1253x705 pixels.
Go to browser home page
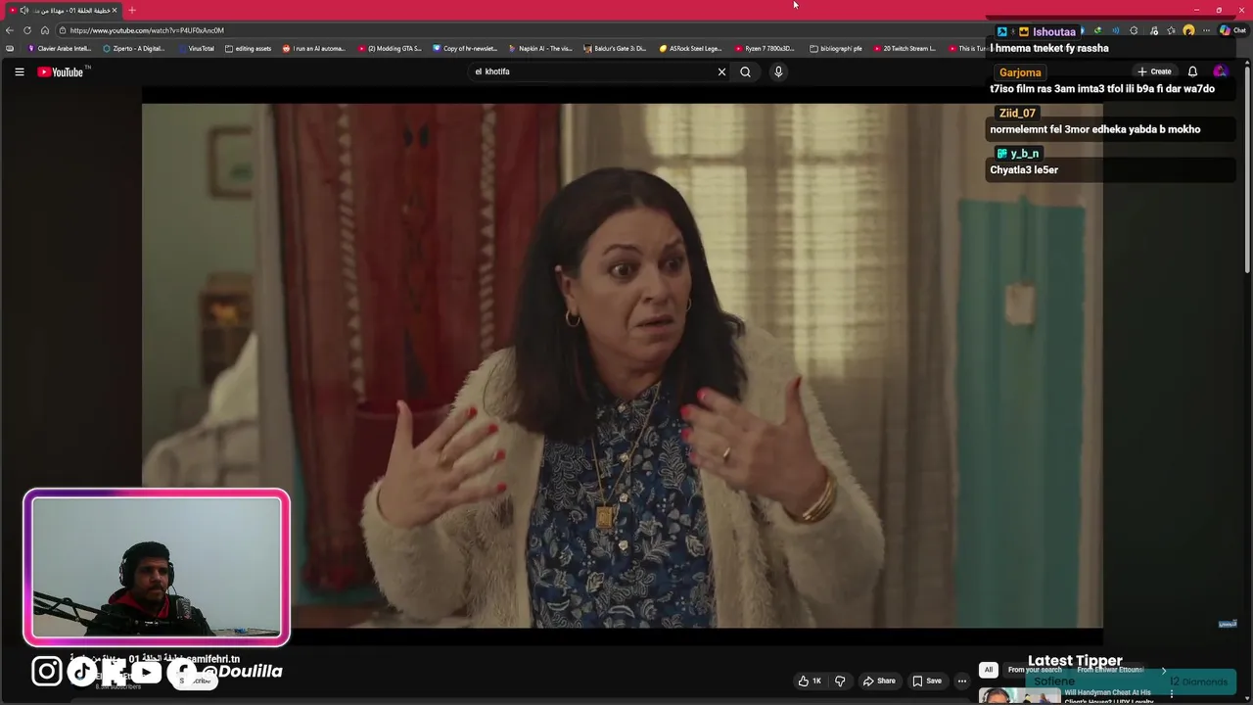point(45,30)
